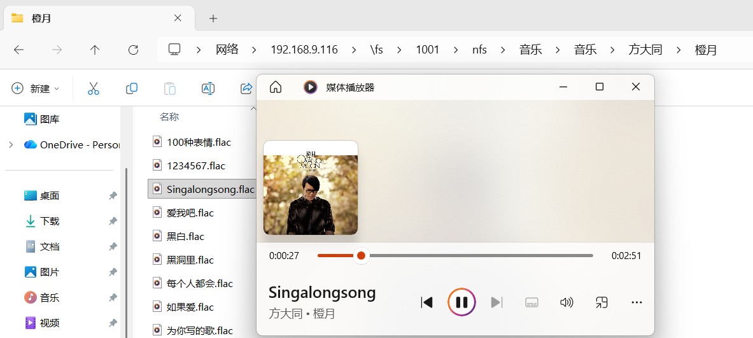Screen dimensions: 753x338
Task: Open 下载 in quick access
Action: [x=42, y=221]
